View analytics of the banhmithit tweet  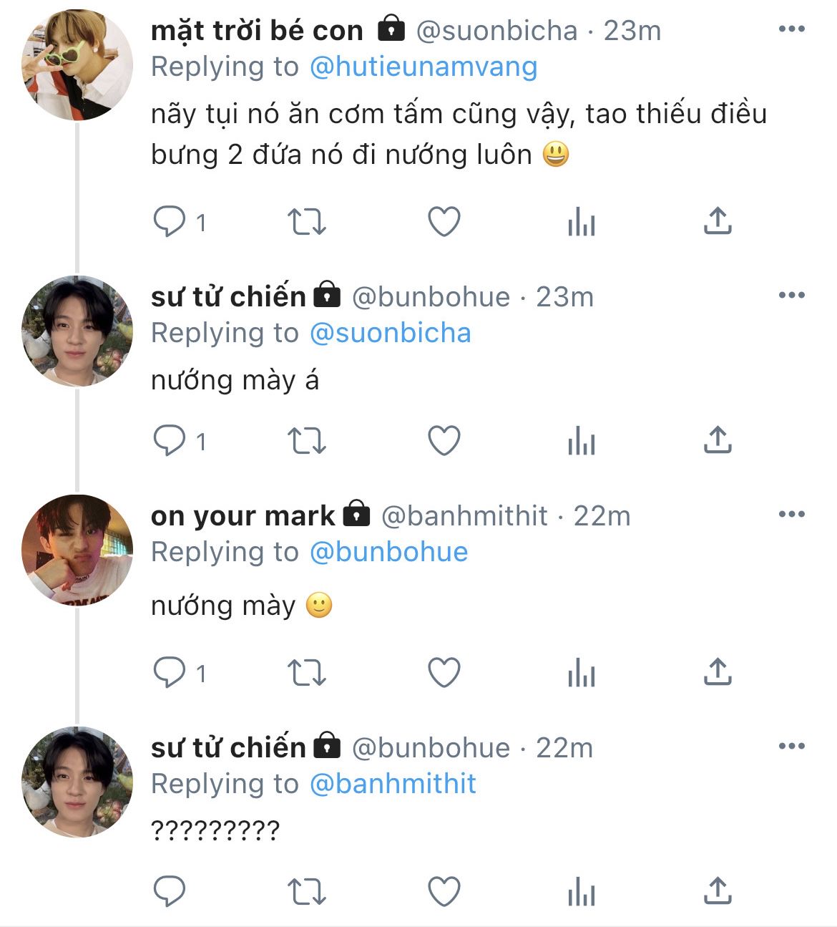581,674
